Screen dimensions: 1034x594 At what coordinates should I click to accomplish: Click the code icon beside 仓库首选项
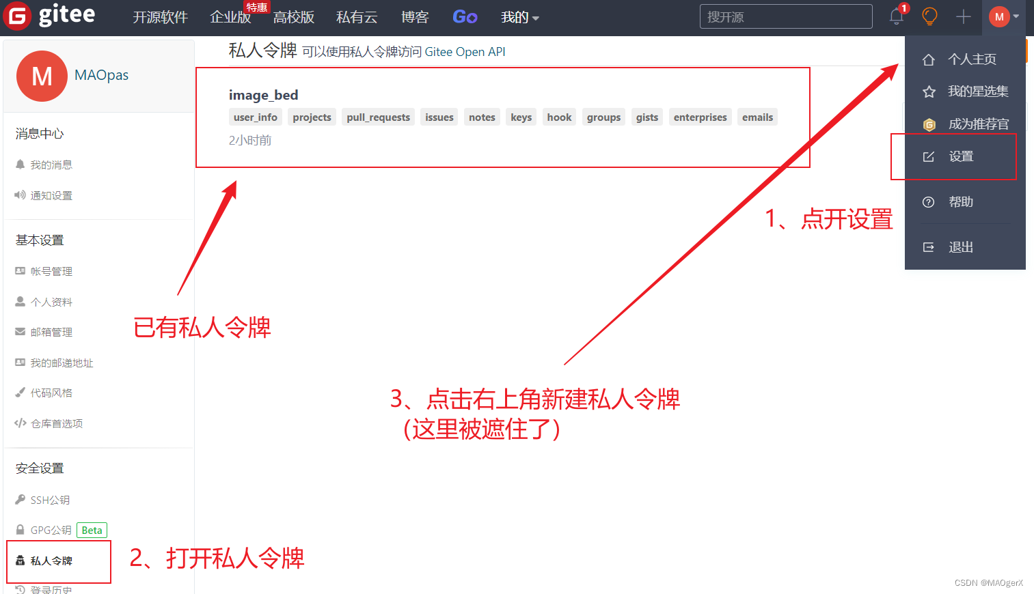pyautogui.click(x=21, y=423)
